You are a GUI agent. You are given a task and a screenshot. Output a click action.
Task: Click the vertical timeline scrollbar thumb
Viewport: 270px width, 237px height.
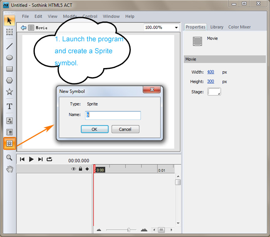(178, 182)
